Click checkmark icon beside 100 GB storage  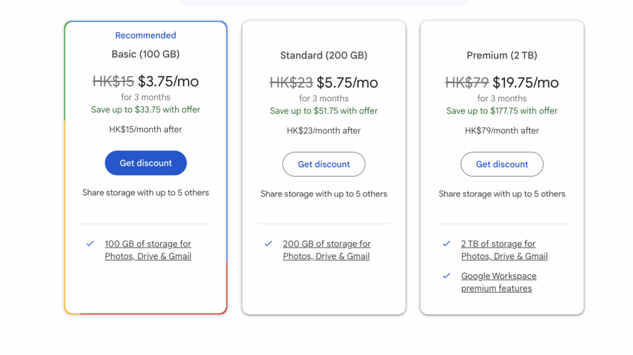point(90,244)
